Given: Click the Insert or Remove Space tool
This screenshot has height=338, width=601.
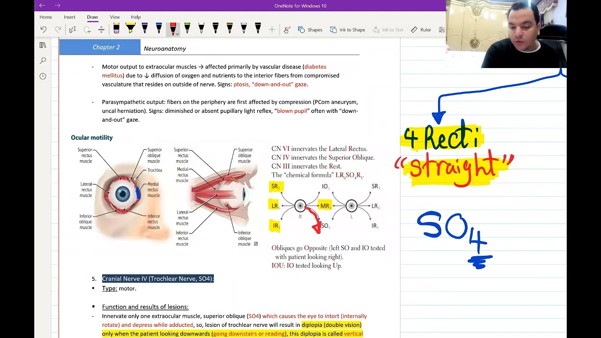Looking at the screenshot, I should 101,30.
